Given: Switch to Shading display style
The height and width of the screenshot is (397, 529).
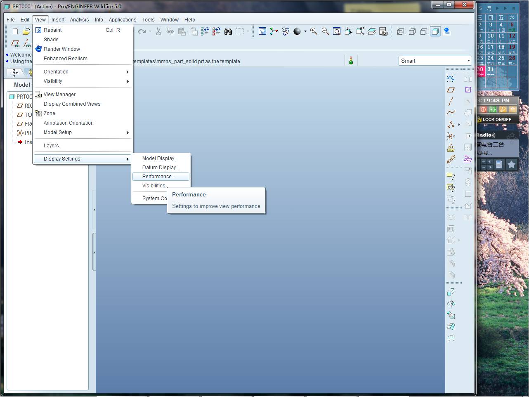Looking at the screenshot, I should pos(435,31).
